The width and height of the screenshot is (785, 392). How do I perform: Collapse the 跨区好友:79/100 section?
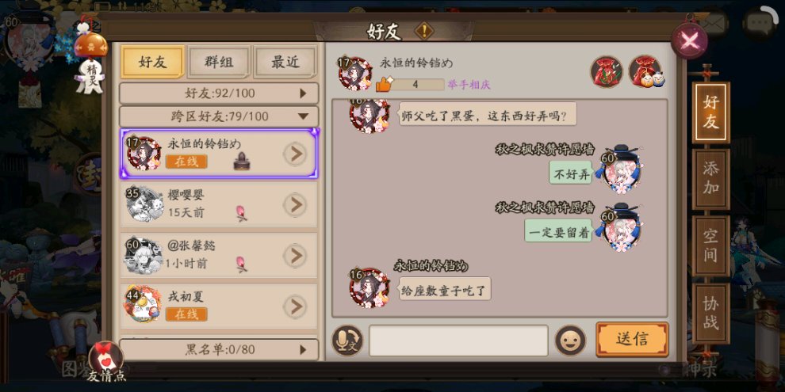pos(219,116)
